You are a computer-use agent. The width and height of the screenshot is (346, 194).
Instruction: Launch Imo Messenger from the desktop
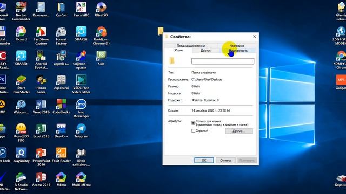pos(81,108)
